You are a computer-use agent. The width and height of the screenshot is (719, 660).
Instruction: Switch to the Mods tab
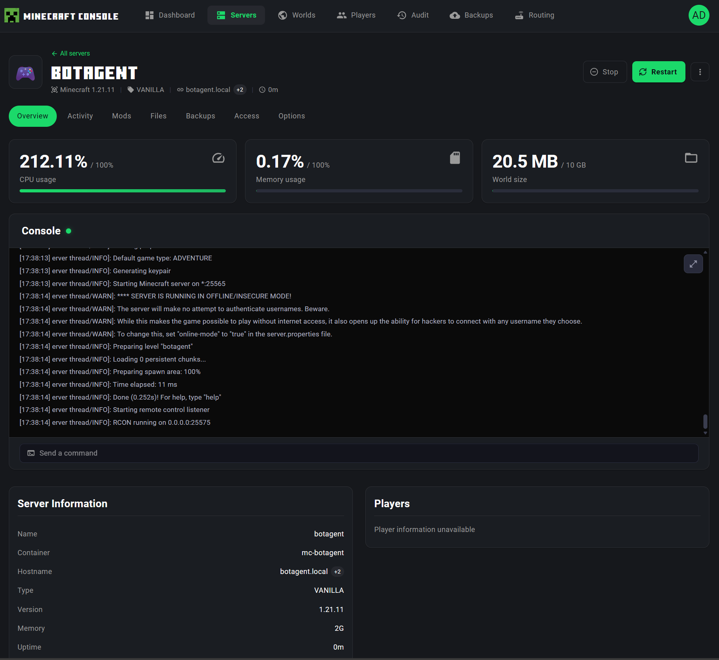click(x=121, y=116)
